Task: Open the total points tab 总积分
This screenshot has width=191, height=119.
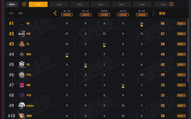Action: pos(12,4)
